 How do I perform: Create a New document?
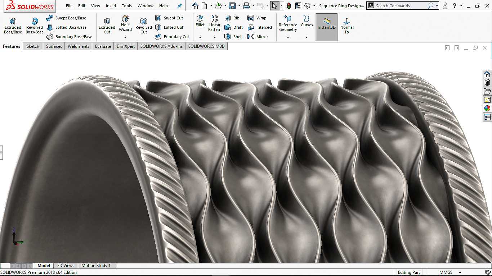click(204, 6)
